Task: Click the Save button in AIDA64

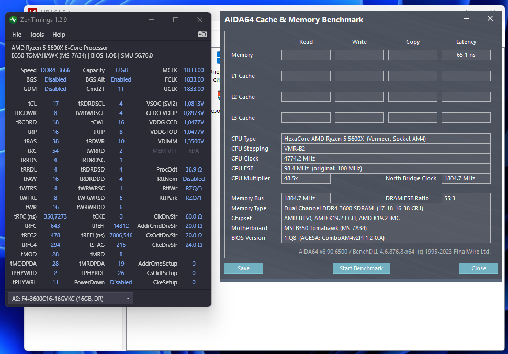Action: [244, 268]
